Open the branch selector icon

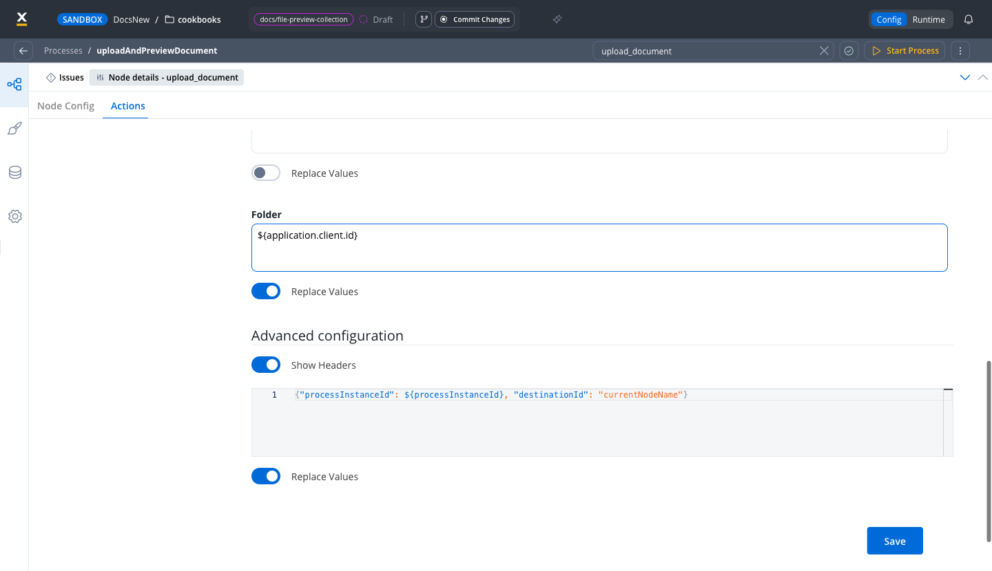(x=424, y=19)
